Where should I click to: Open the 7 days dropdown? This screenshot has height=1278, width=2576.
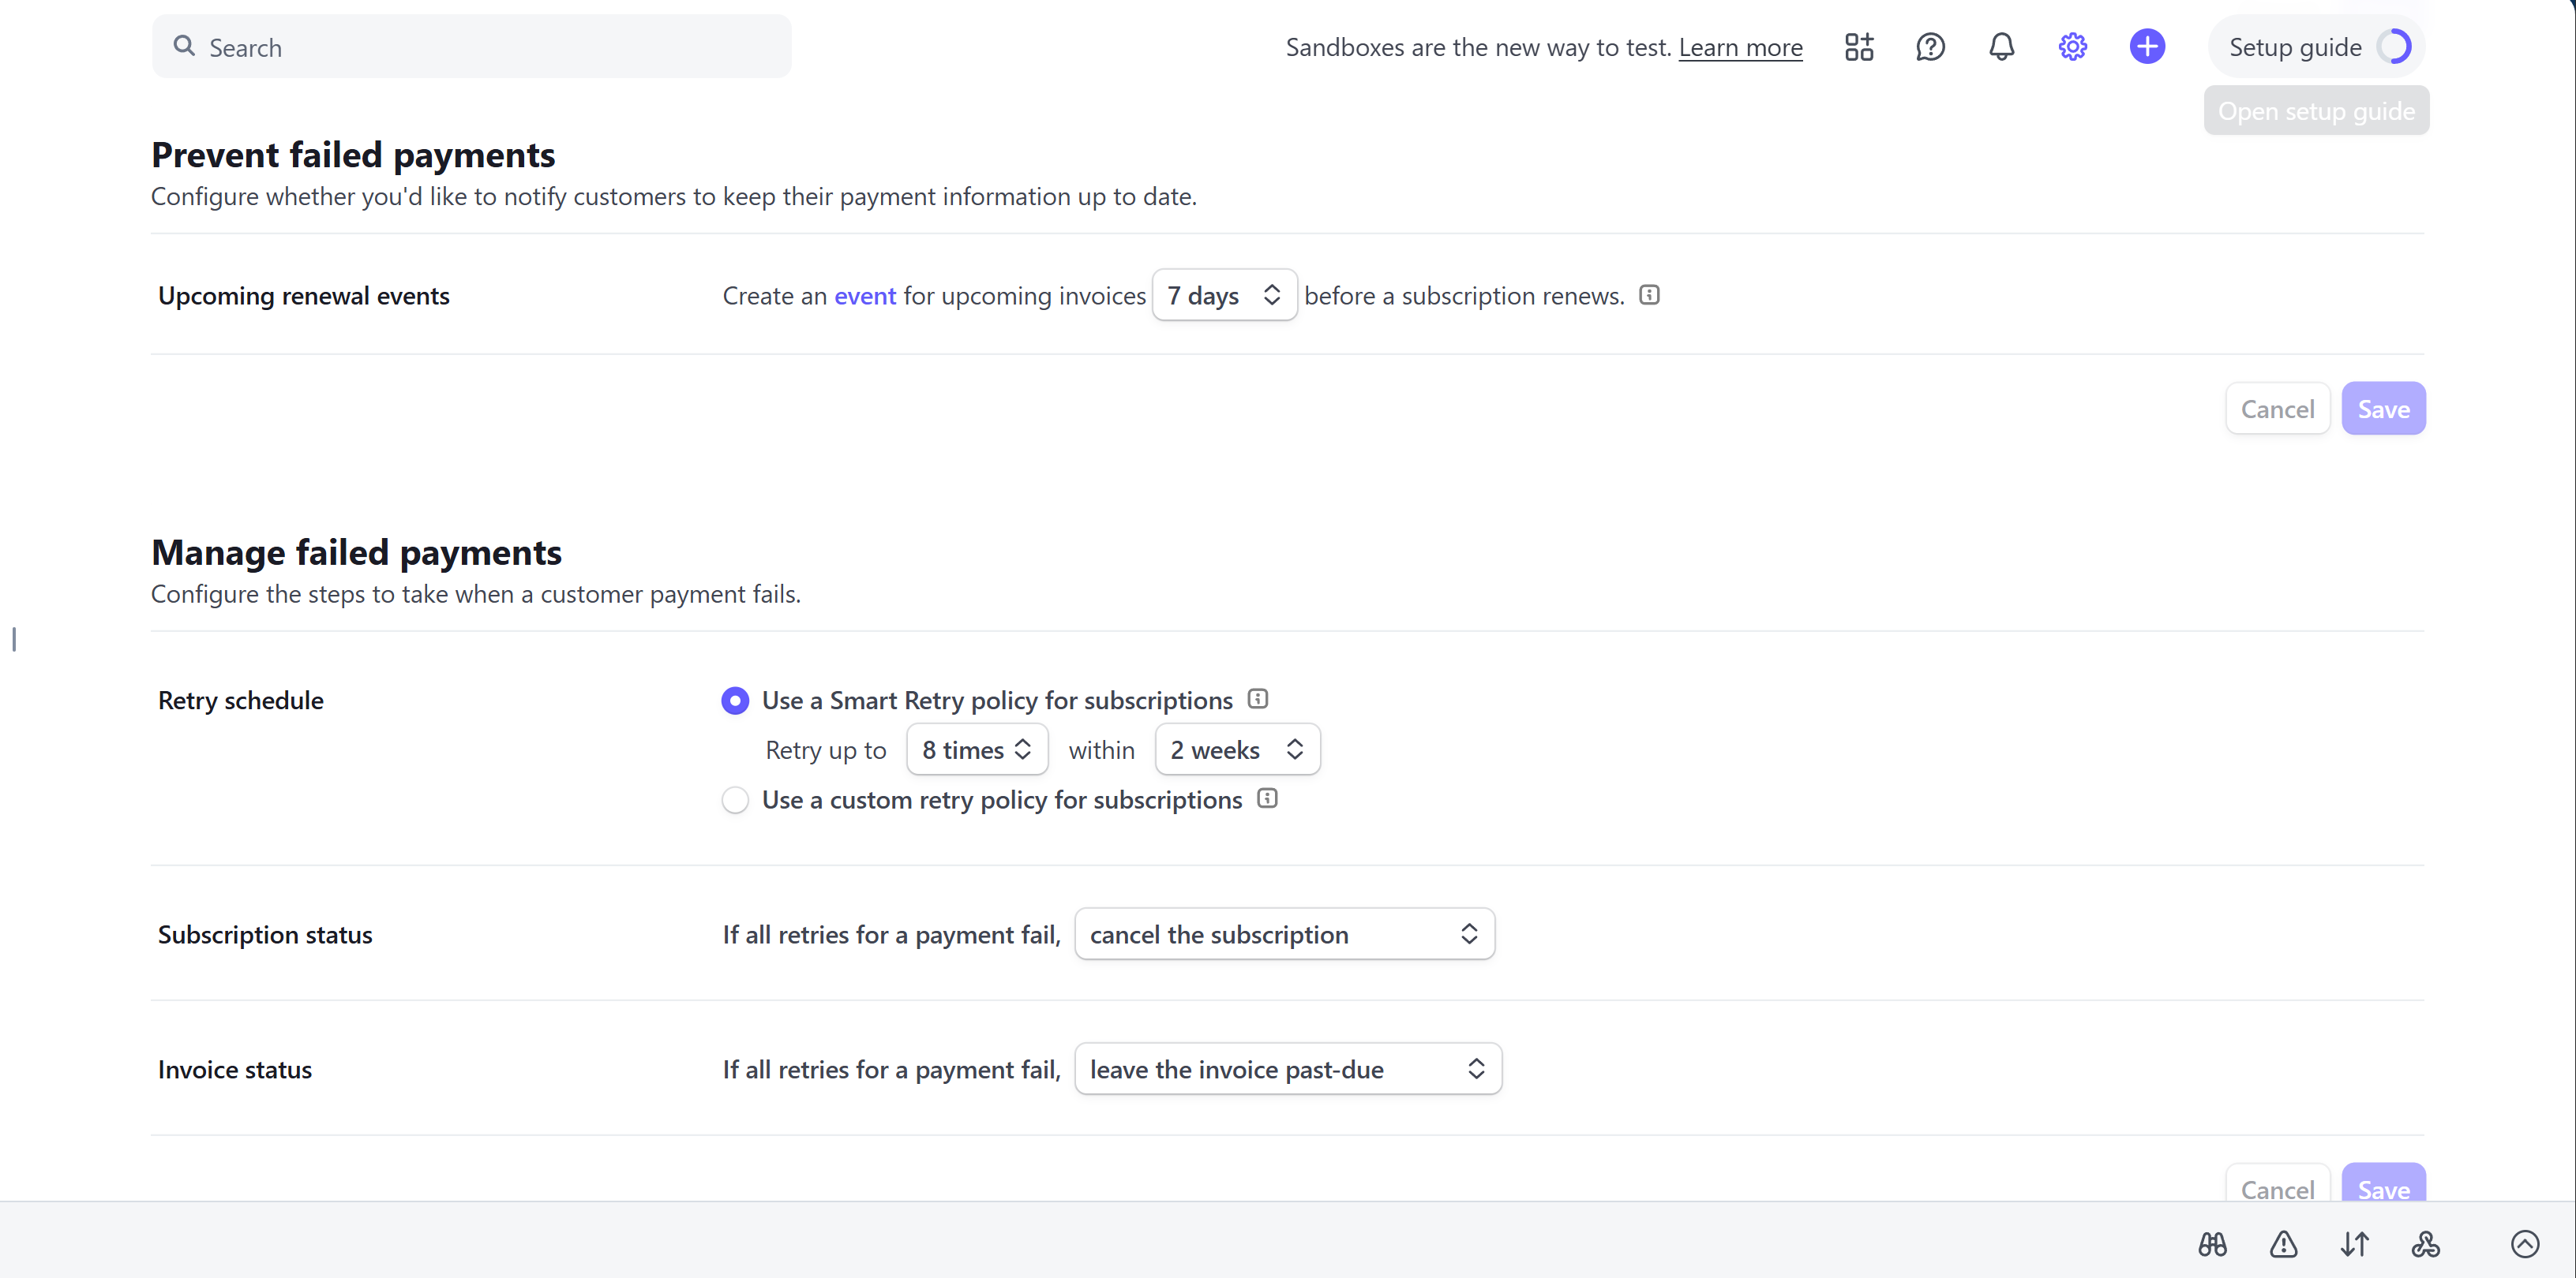click(x=1224, y=296)
